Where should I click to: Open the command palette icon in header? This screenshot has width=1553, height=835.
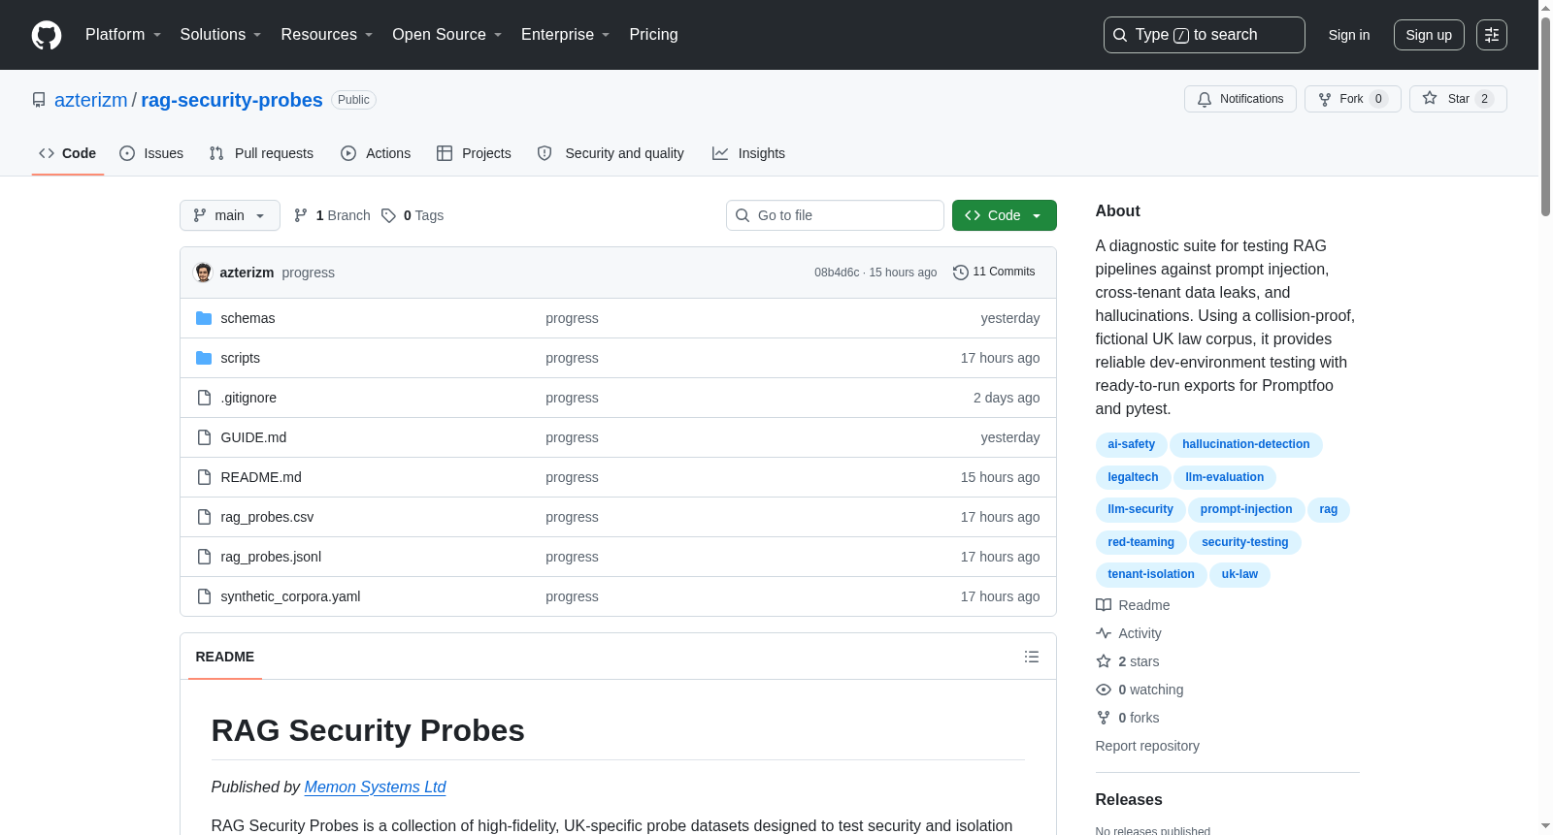(x=1492, y=35)
